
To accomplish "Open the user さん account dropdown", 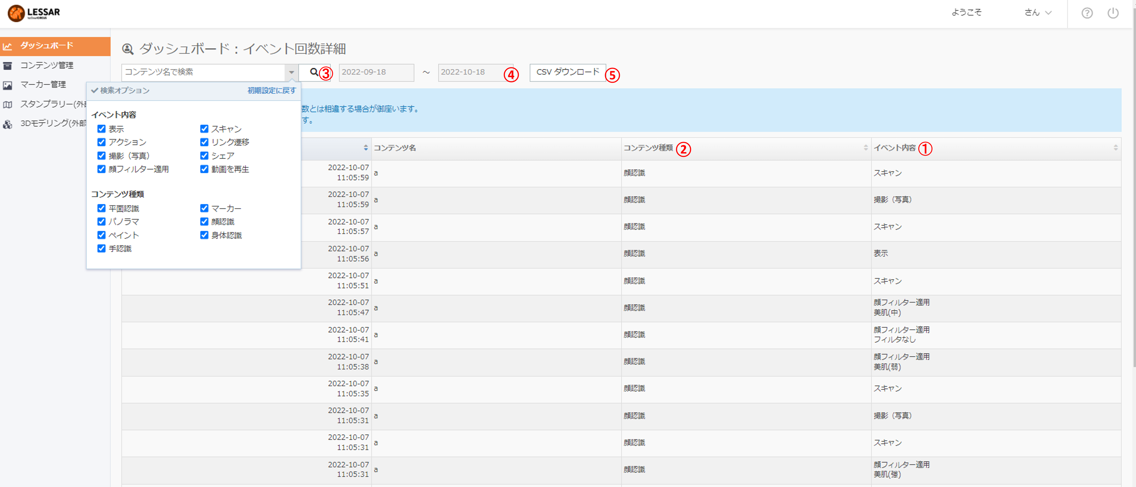I will tap(1038, 13).
